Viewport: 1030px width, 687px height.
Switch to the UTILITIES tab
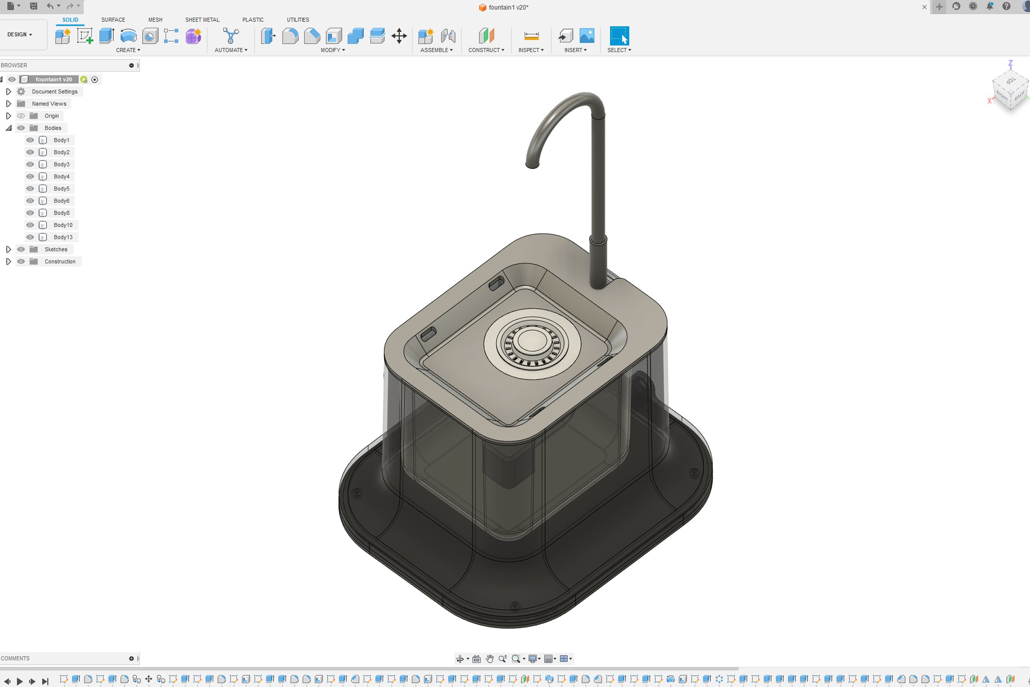(298, 20)
